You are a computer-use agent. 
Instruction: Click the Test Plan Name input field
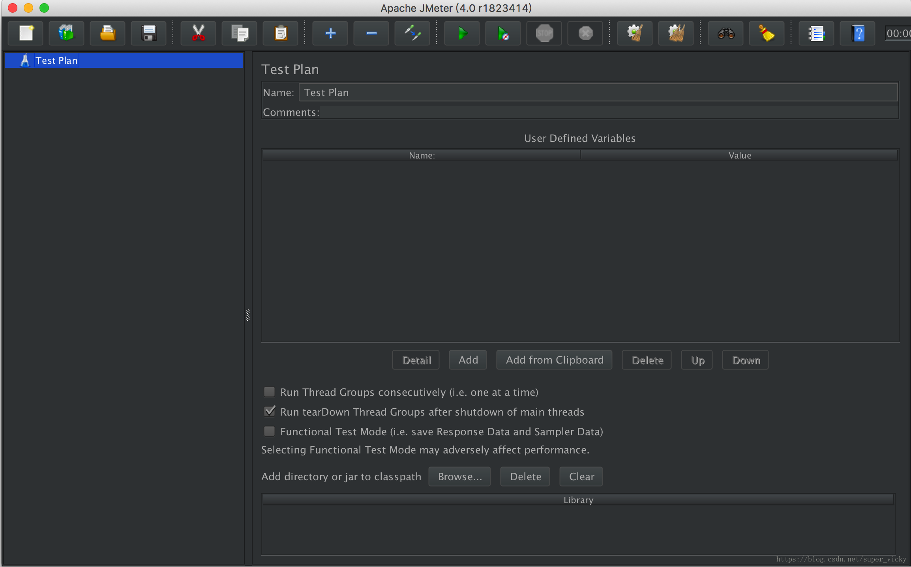coord(598,93)
